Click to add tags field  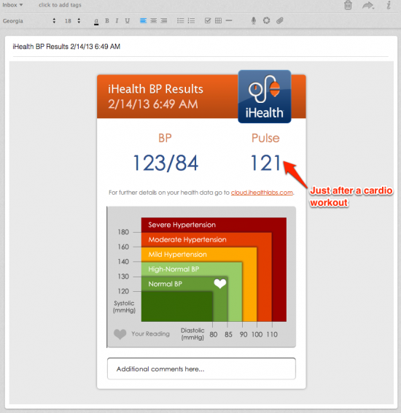coord(60,5)
